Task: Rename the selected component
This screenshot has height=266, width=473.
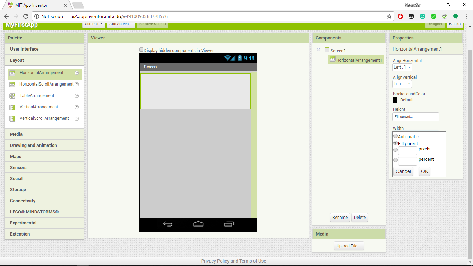Action: (340, 218)
